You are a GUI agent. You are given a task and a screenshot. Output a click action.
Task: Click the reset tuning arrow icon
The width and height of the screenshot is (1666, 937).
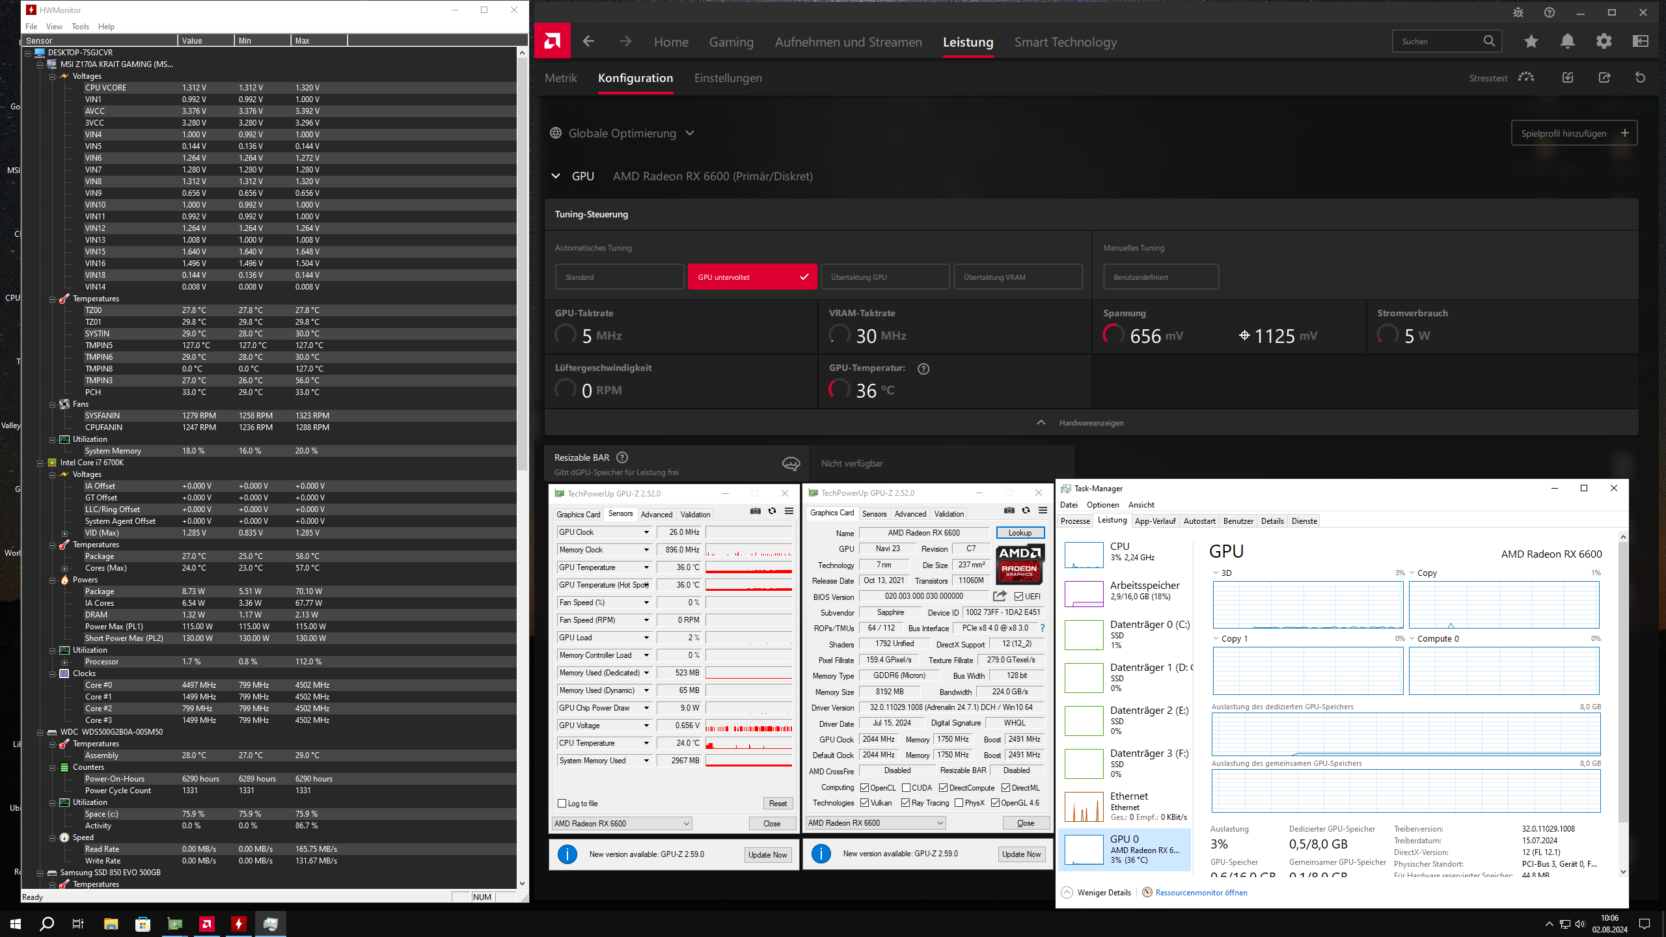1640,78
